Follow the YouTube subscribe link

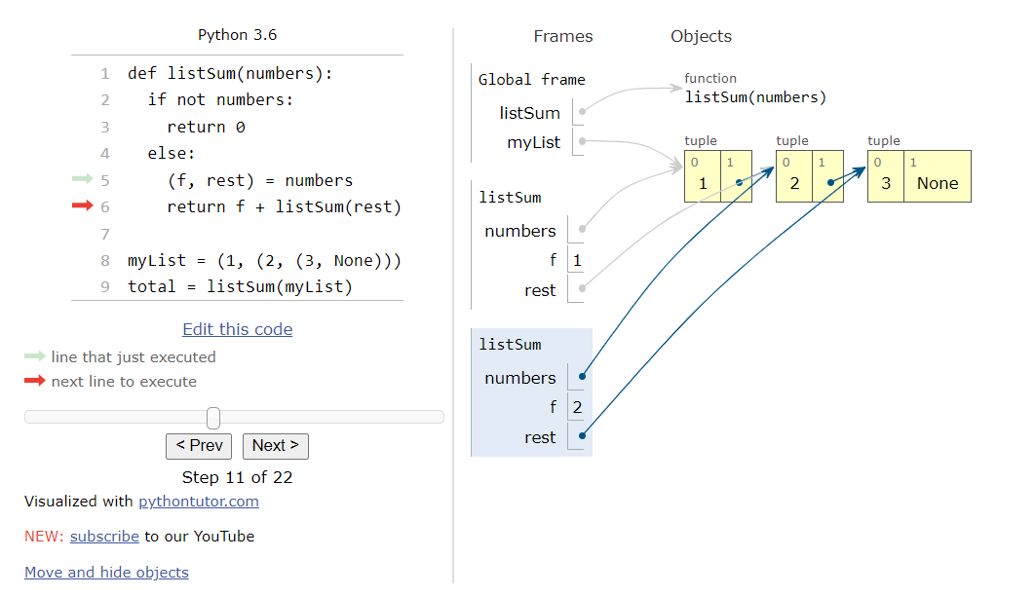(x=104, y=536)
